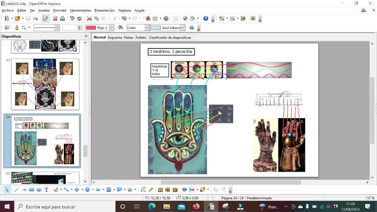Expand the Stars shapes dropdown arrow

135,190
